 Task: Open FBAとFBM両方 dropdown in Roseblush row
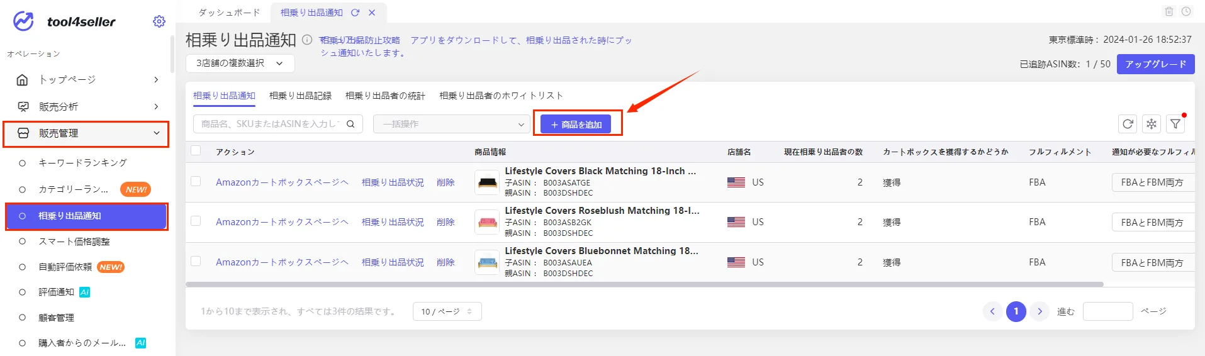click(1153, 222)
